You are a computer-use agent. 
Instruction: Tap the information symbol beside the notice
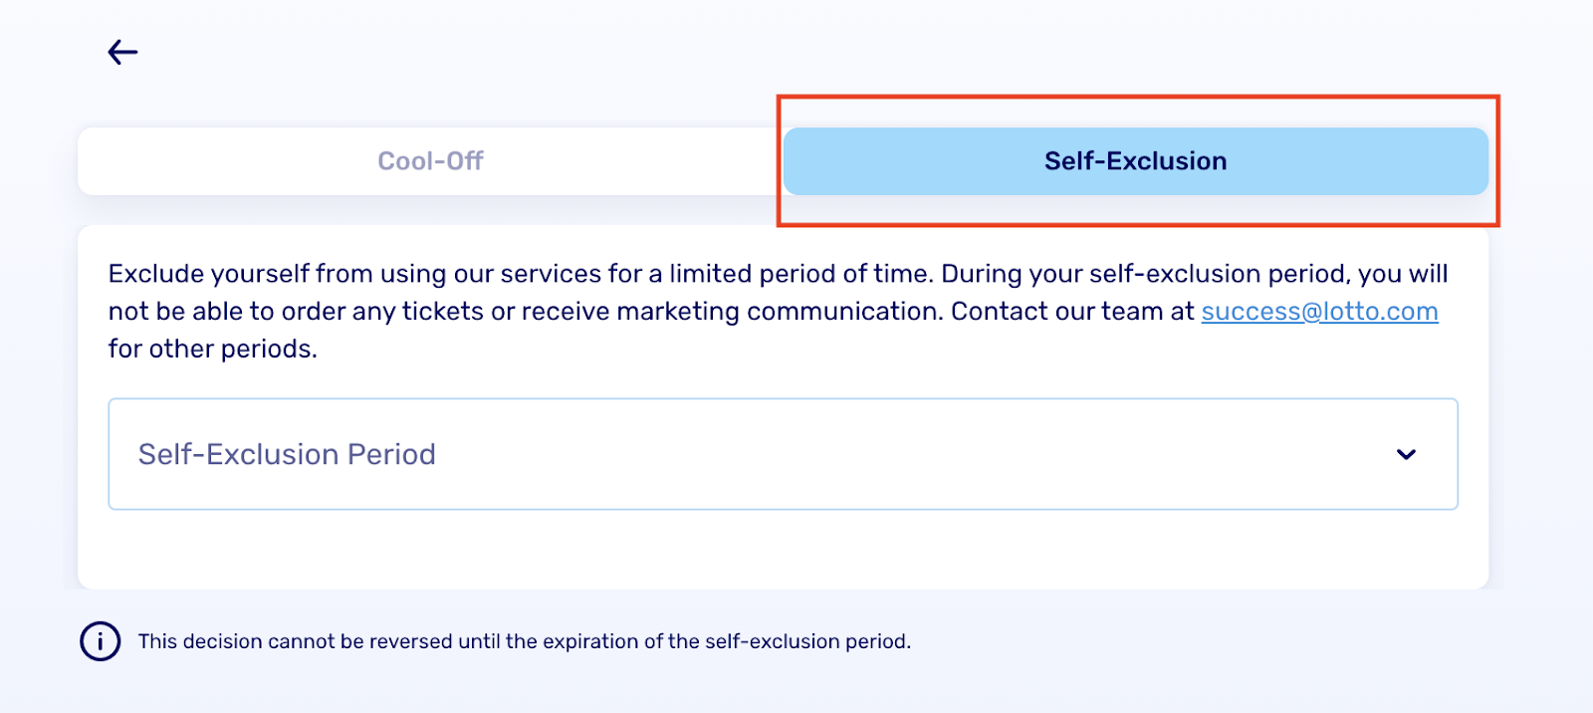click(x=100, y=641)
